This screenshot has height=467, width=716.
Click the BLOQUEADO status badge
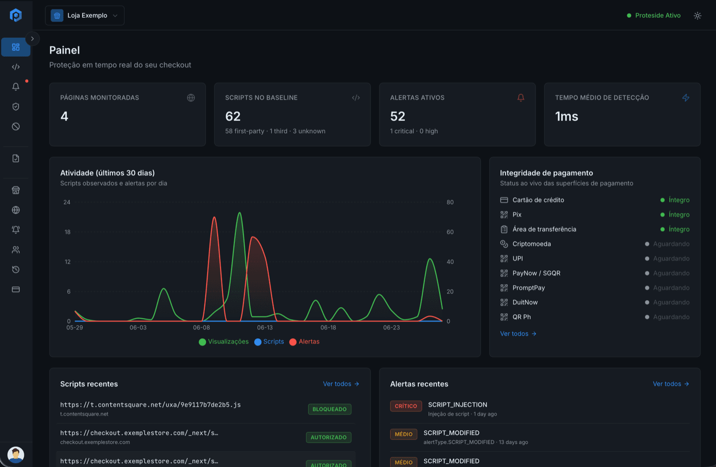coord(329,409)
